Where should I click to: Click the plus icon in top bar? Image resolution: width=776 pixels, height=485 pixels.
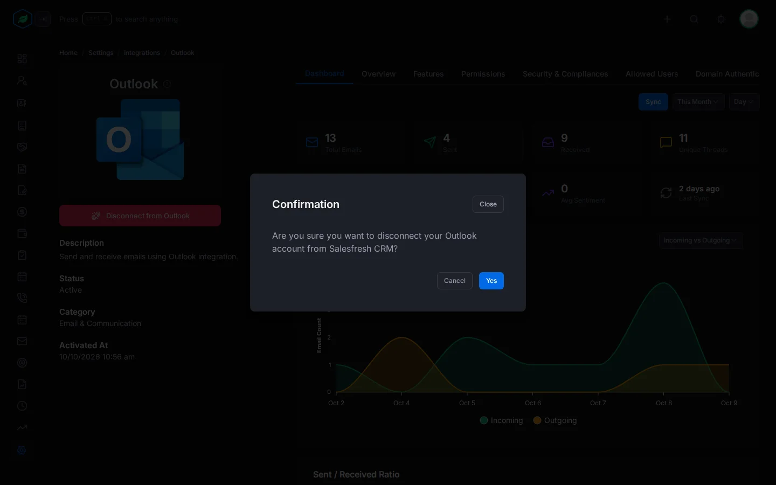coord(667,19)
